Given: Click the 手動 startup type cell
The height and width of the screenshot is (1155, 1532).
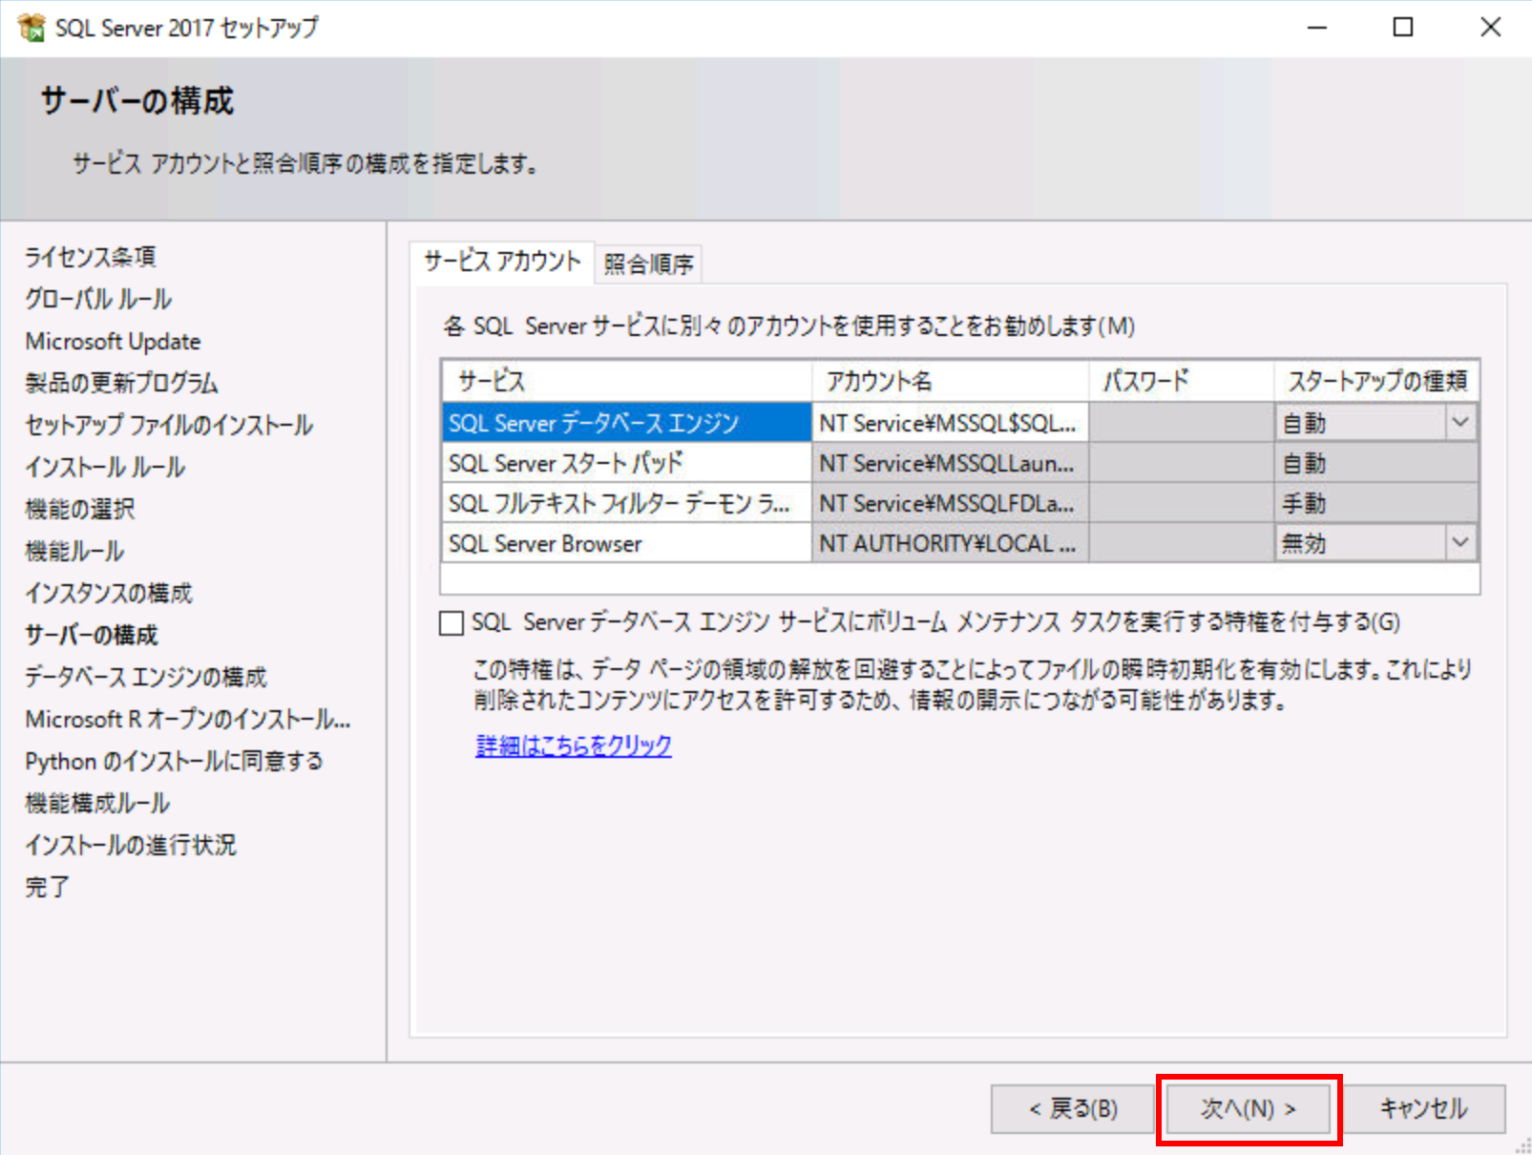Looking at the screenshot, I should point(1376,503).
